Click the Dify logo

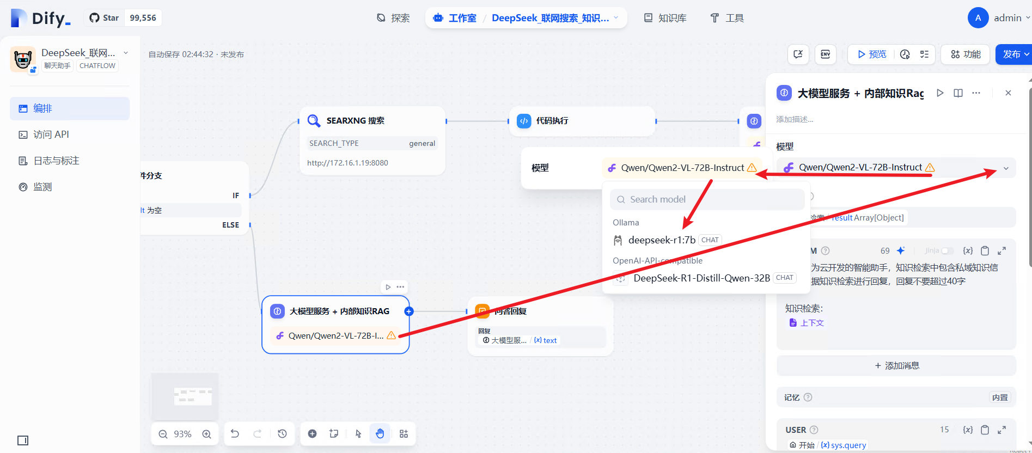[x=41, y=18]
